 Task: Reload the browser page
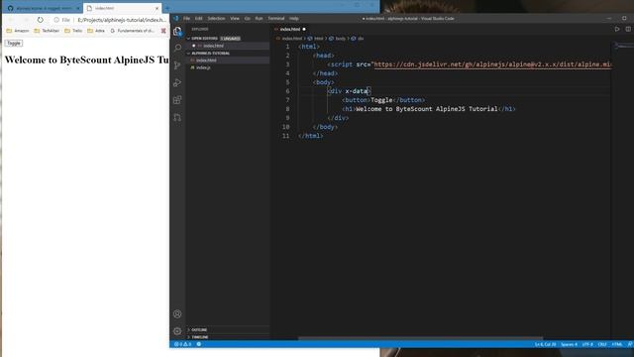pyautogui.click(x=40, y=20)
